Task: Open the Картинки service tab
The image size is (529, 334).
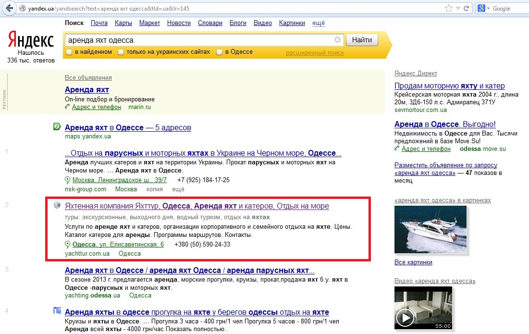Action: pyautogui.click(x=292, y=23)
